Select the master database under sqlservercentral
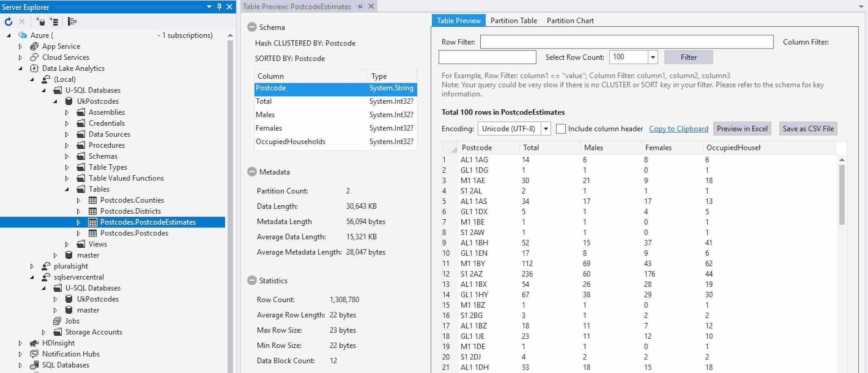The width and height of the screenshot is (868, 373). pyautogui.click(x=88, y=310)
